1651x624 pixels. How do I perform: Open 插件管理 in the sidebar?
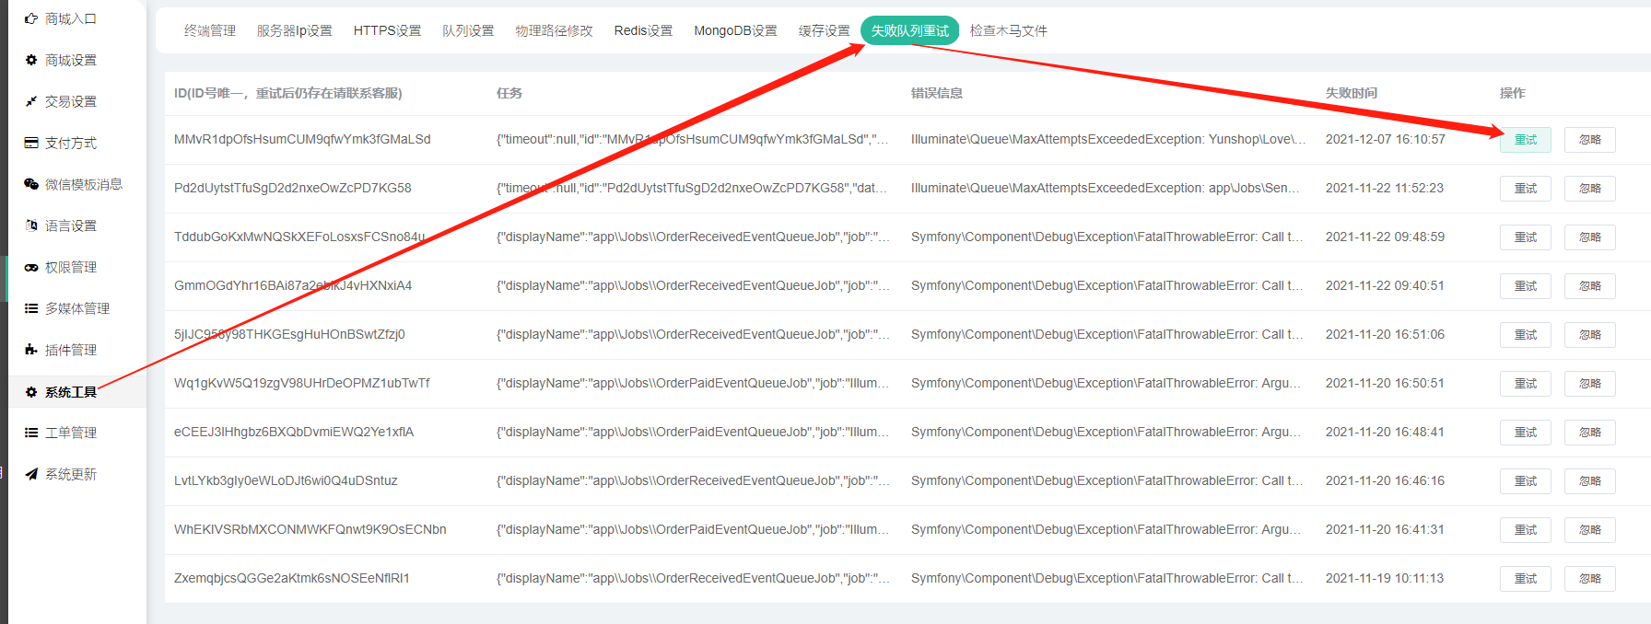(x=71, y=350)
